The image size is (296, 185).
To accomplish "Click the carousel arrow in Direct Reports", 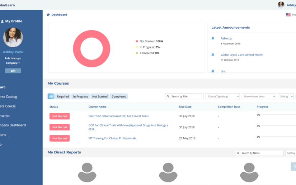I will coord(293,166).
